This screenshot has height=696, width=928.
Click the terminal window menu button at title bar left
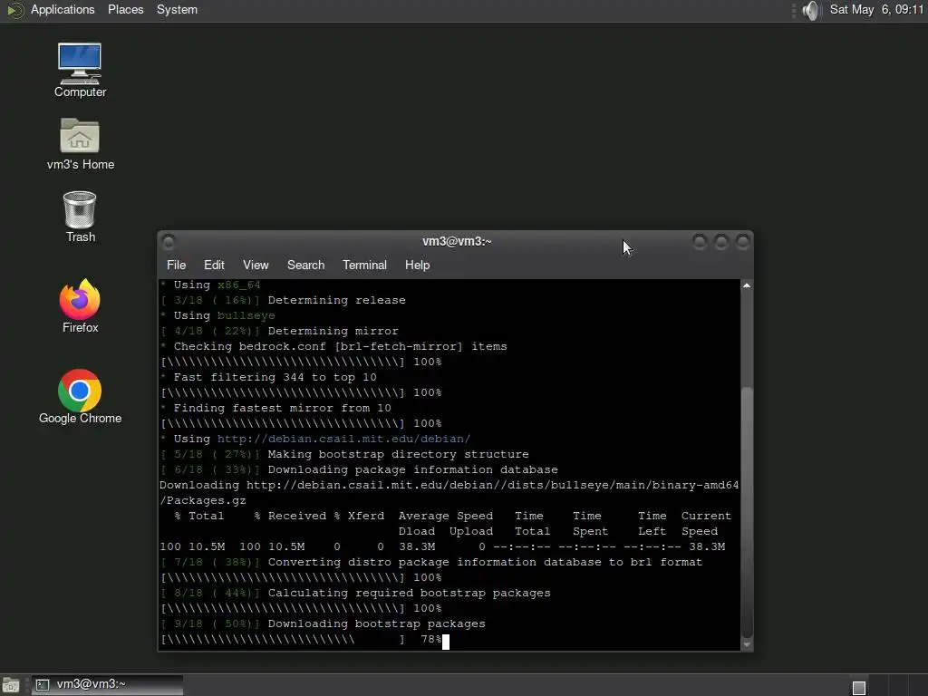[x=169, y=241]
